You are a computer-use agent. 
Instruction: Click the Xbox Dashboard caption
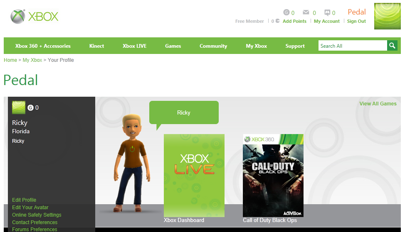pyautogui.click(x=184, y=220)
